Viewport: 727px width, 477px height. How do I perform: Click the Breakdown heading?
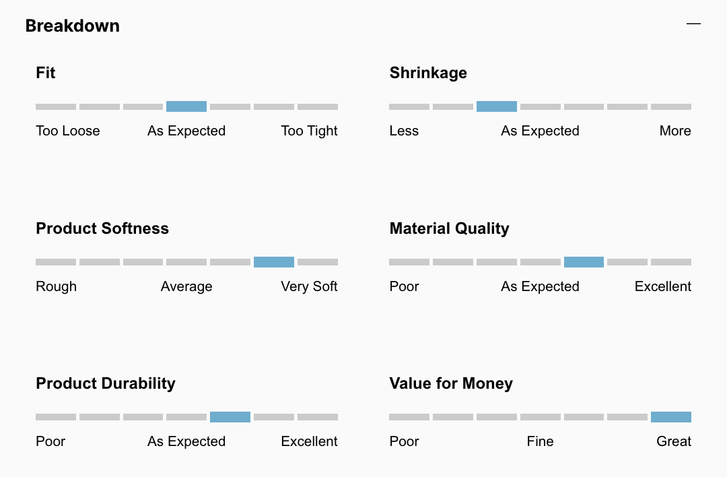pos(73,26)
